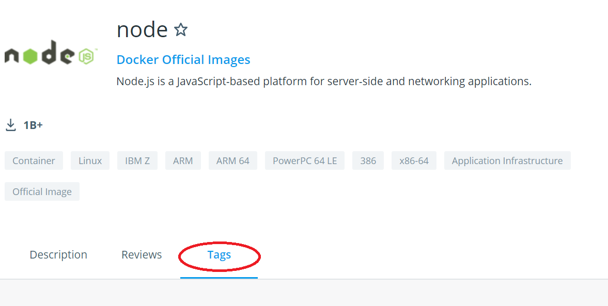Select the 386 architecture badge
This screenshot has width=608, height=306.
click(368, 160)
